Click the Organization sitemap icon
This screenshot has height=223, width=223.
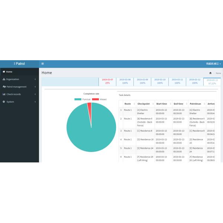point(4,79)
